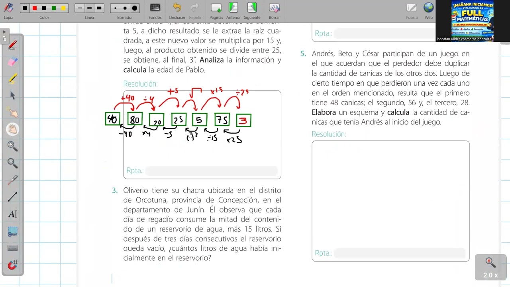Click the problem number 5. label
Viewport: 510px width, 287px height.
(x=303, y=54)
